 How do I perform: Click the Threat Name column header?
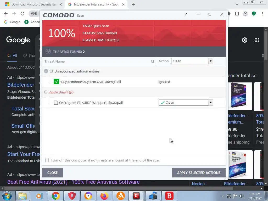[54, 61]
